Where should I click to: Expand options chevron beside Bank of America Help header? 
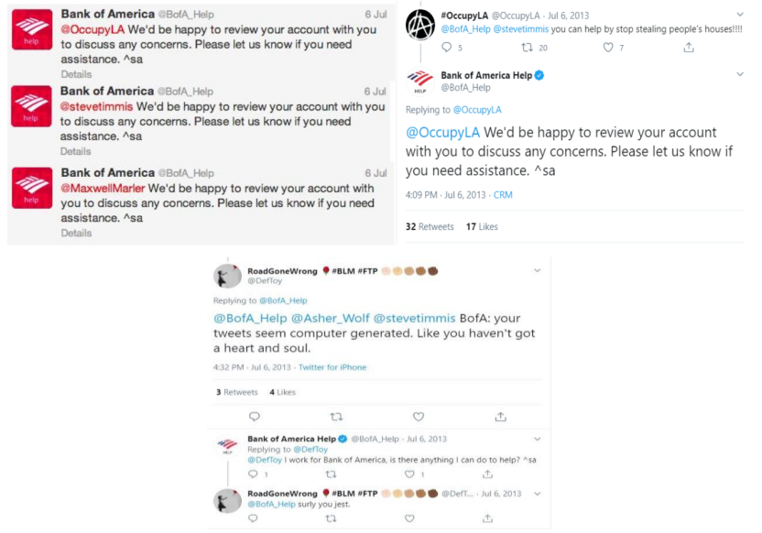tap(740, 74)
